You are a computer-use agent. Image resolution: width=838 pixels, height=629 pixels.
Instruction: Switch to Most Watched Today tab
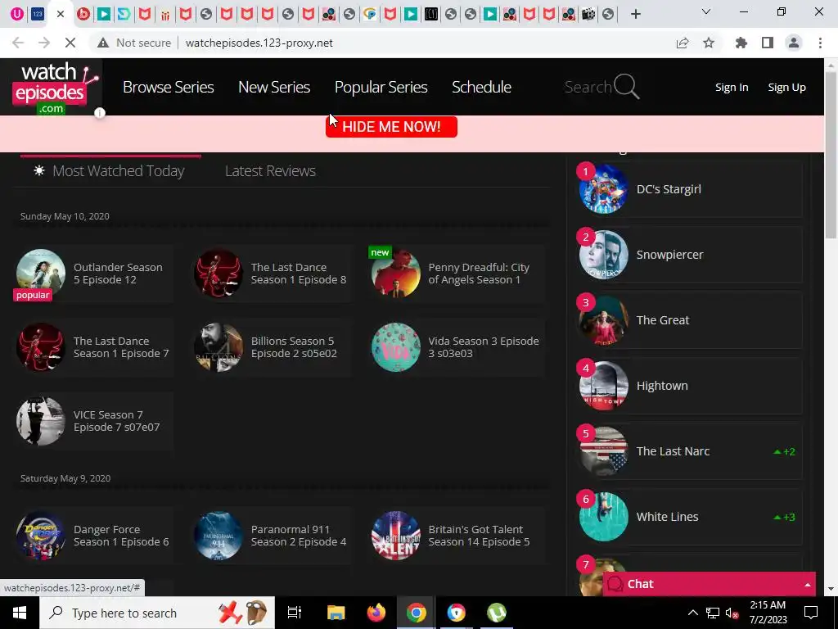pyautogui.click(x=109, y=171)
